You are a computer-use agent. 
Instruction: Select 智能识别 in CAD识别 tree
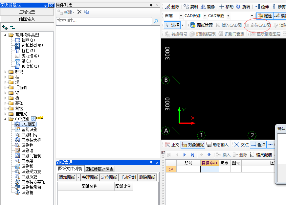click(29, 129)
